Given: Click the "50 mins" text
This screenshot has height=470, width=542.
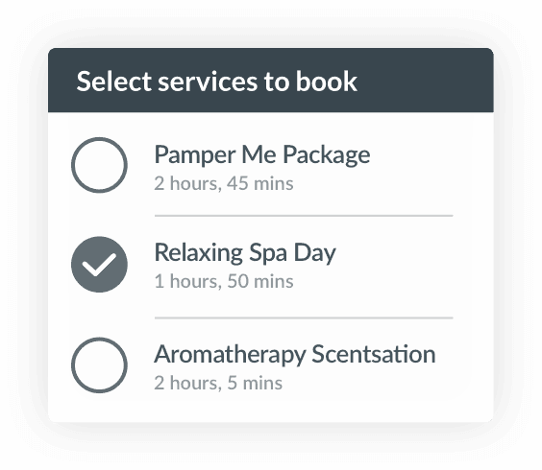Looking at the screenshot, I should coord(259,281).
